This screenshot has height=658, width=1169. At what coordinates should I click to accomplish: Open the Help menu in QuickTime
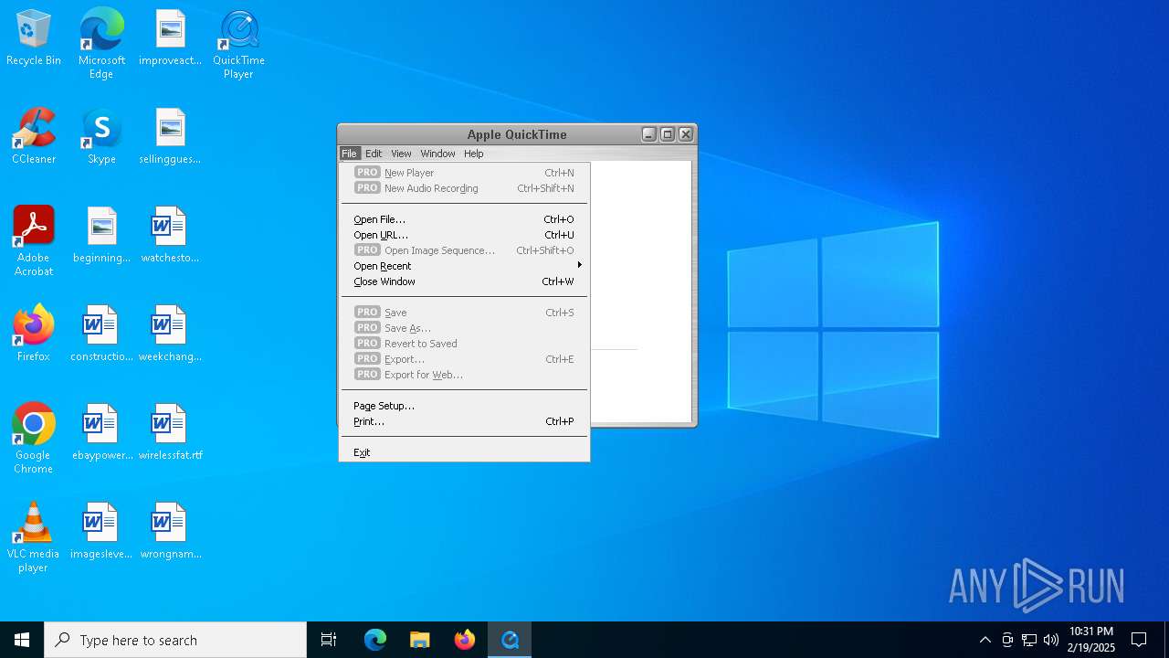(x=473, y=154)
